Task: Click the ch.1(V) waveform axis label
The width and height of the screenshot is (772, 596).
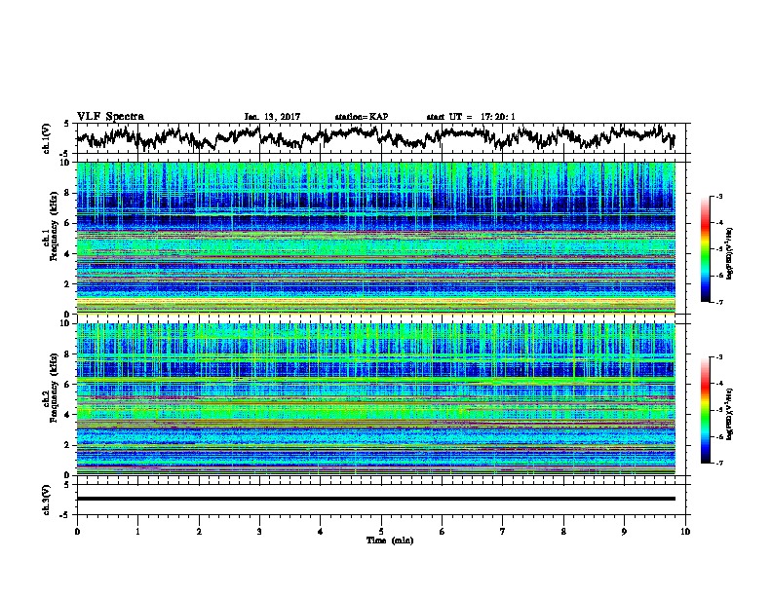Action: pos(47,138)
